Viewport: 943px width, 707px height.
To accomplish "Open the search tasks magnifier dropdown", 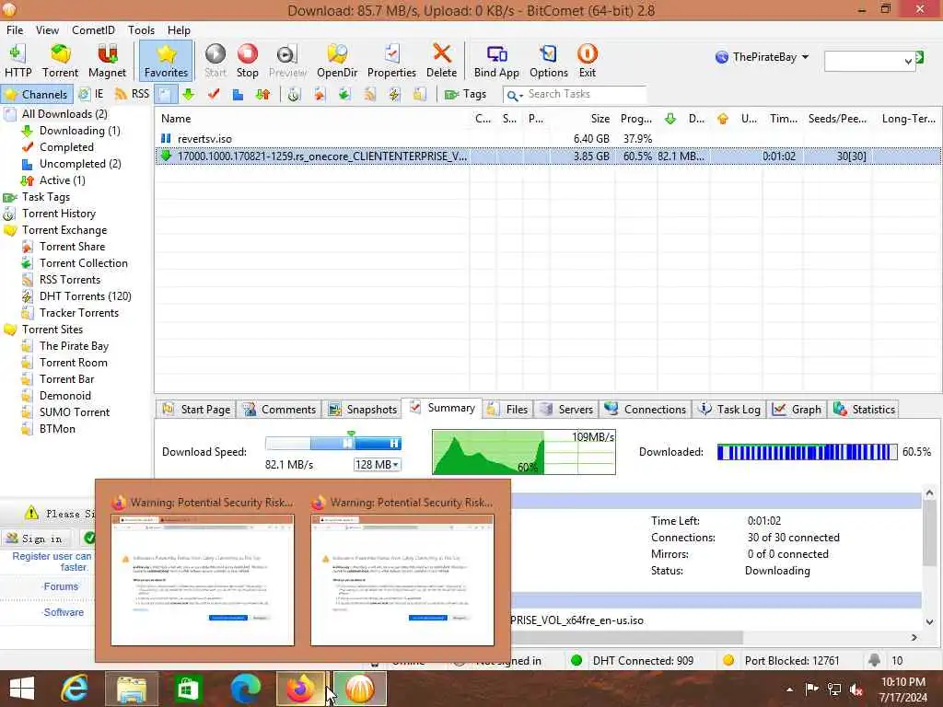I will tap(514, 95).
